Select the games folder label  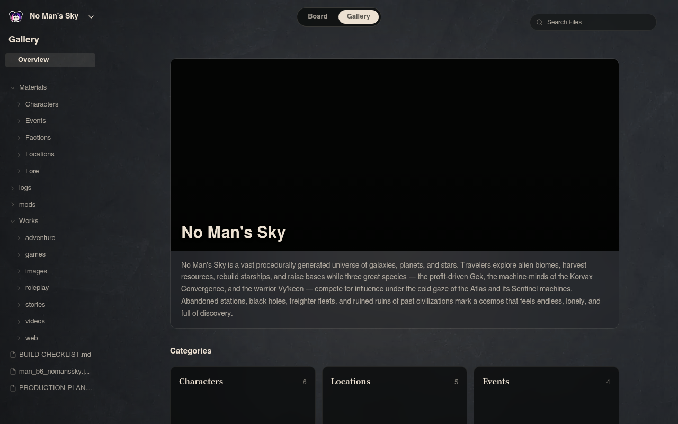click(x=35, y=254)
